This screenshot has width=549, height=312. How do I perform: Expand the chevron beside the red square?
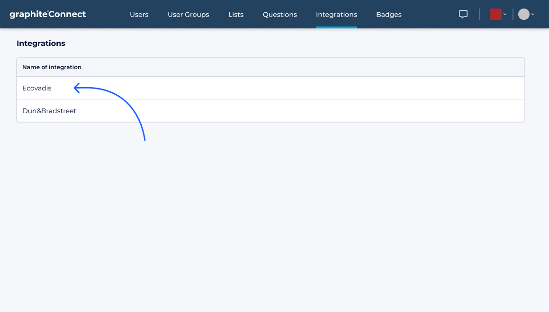tap(505, 14)
